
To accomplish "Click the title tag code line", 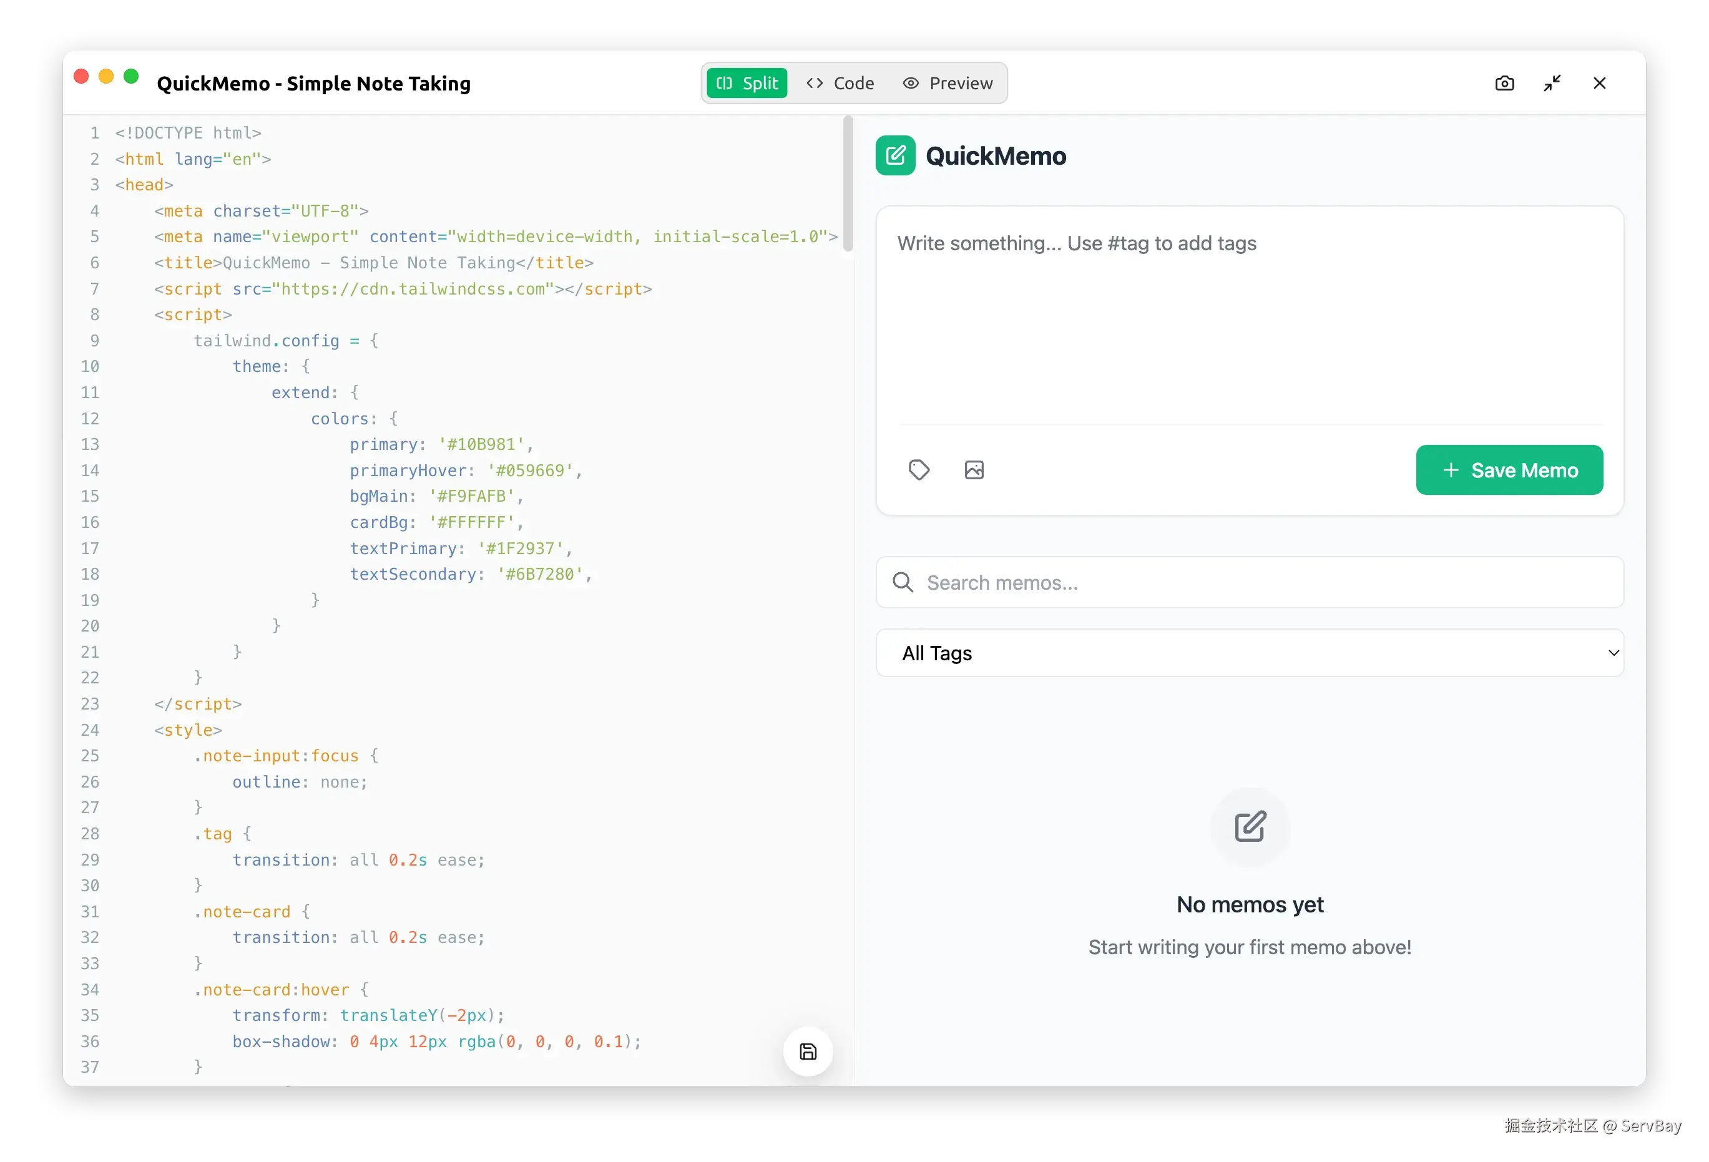I will coord(373,263).
